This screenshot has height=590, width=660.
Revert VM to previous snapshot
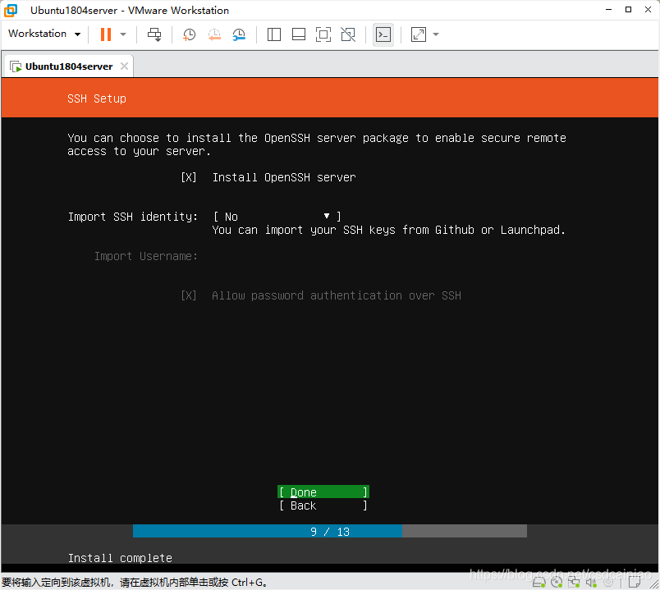214,34
